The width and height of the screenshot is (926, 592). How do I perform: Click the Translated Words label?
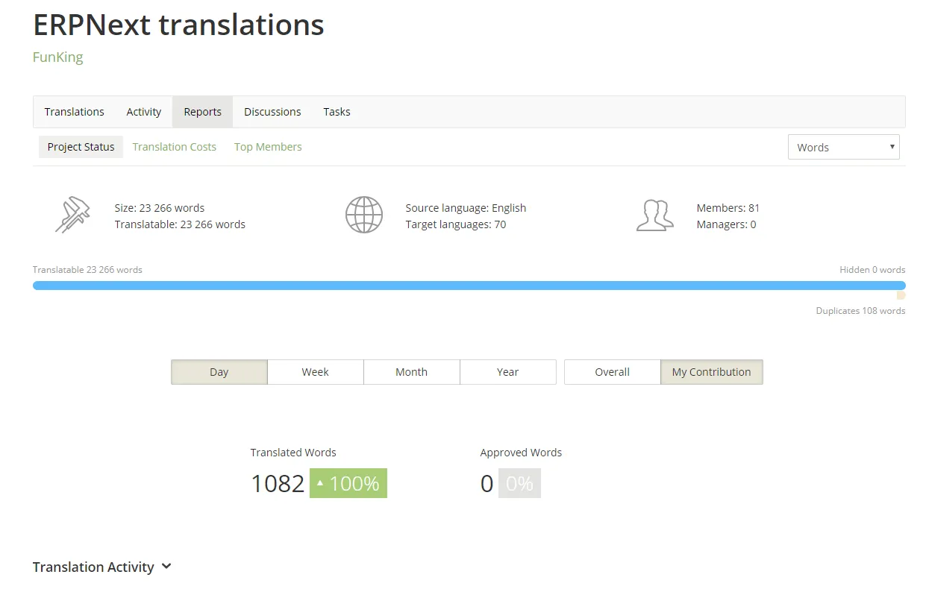(293, 453)
